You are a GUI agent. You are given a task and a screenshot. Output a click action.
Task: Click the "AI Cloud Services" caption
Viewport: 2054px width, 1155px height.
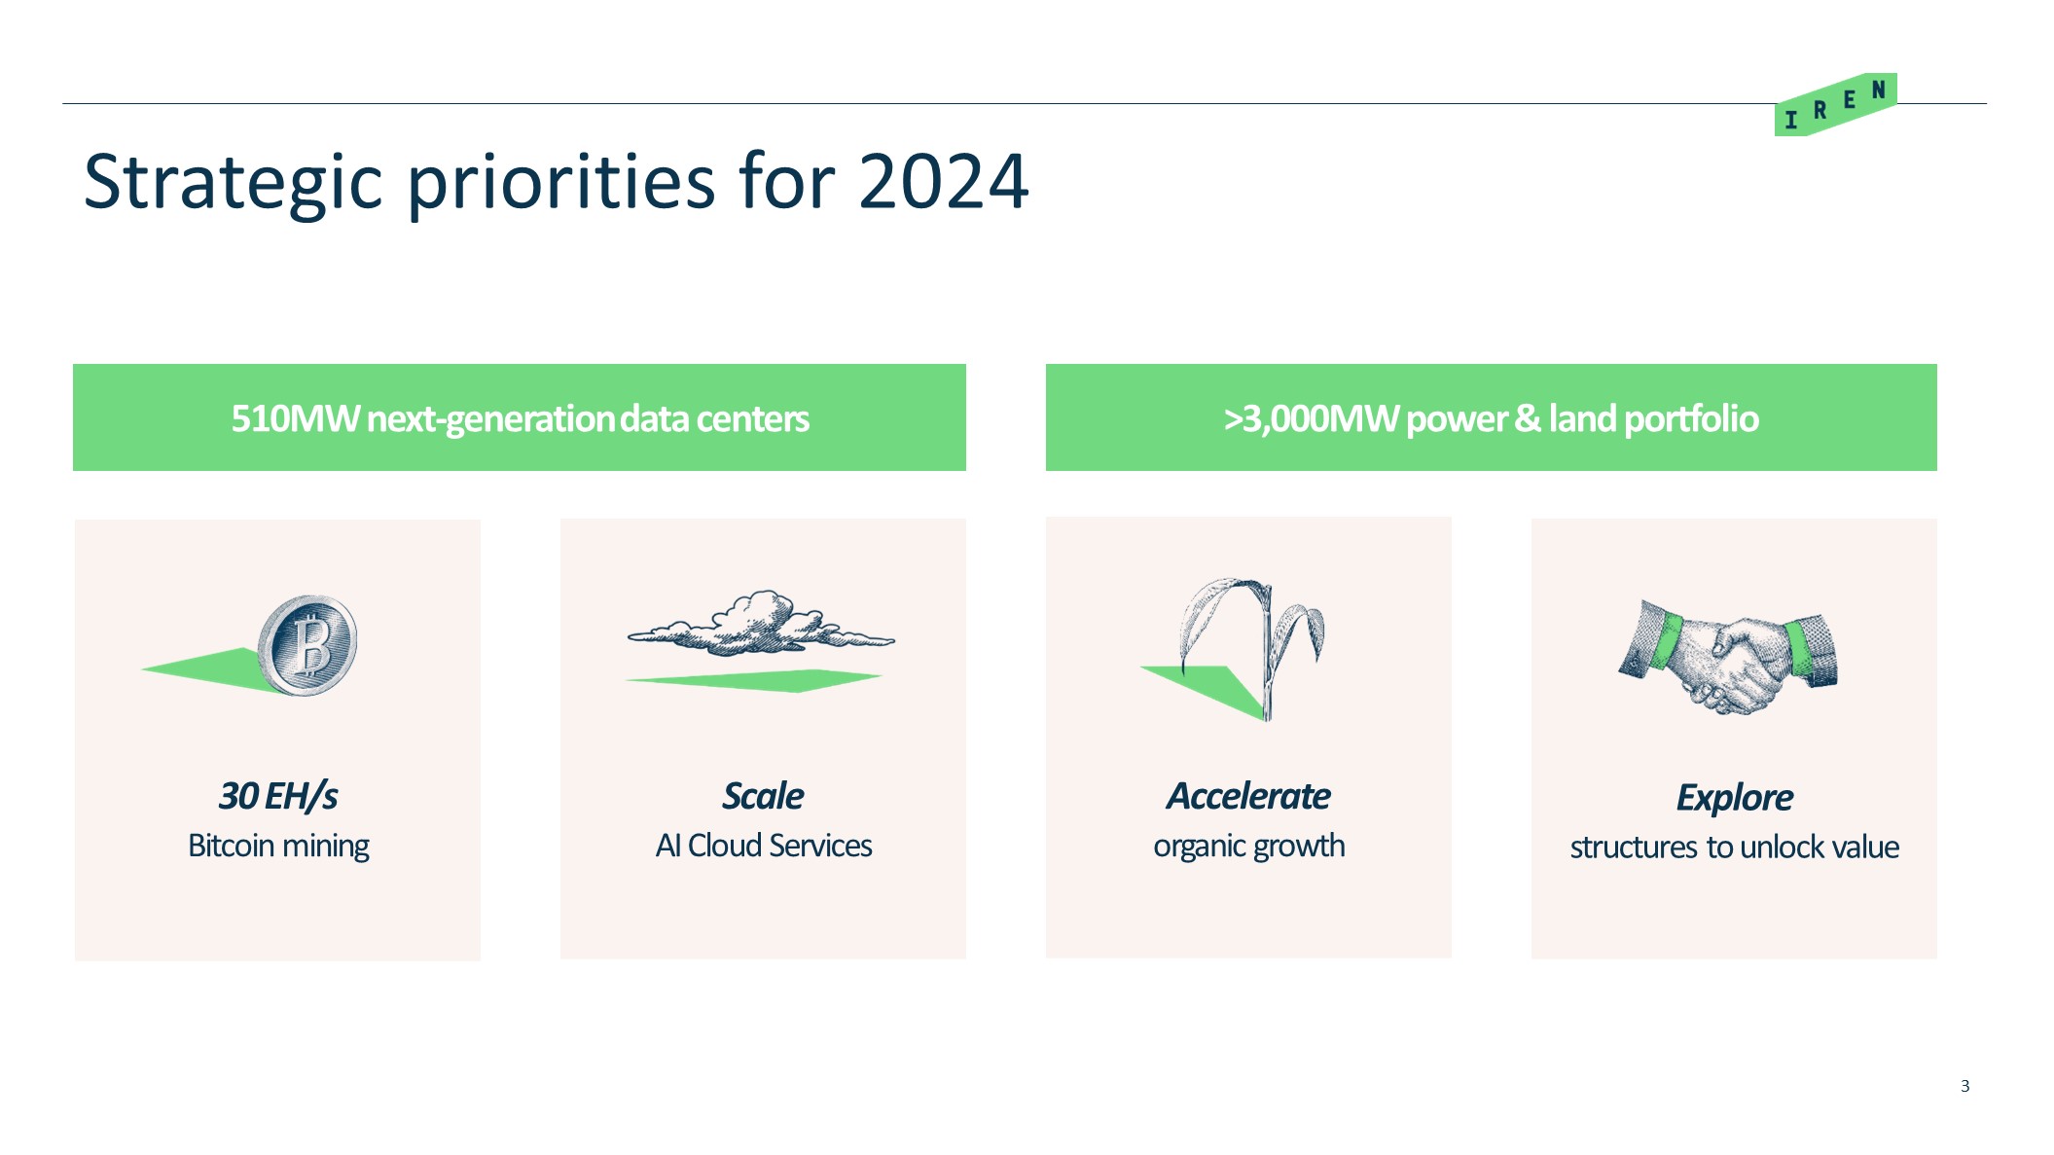pos(763,846)
